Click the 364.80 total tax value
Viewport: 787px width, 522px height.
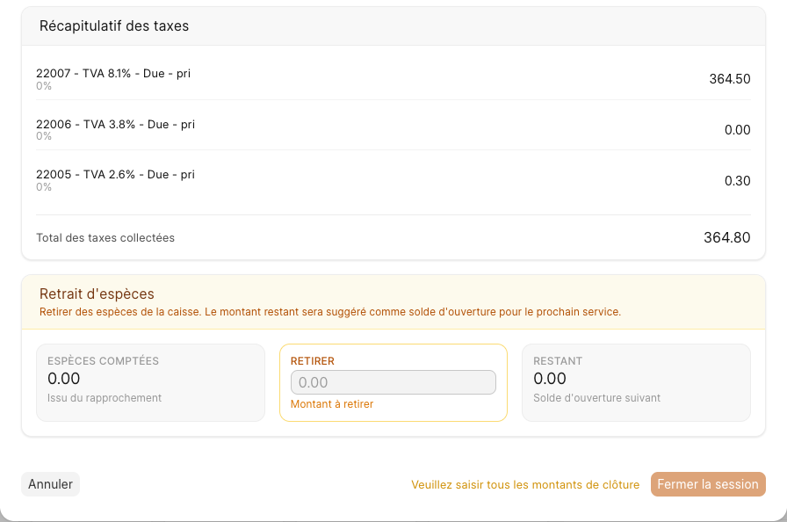pos(726,237)
